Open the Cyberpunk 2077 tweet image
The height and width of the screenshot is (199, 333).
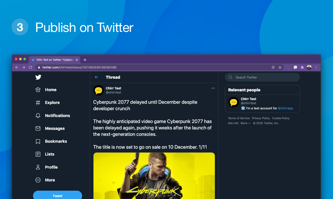[154, 175]
